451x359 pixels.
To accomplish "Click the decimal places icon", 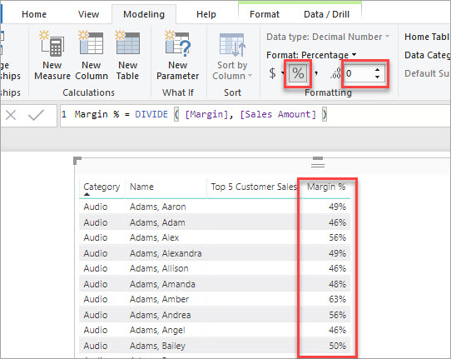I will click(335, 73).
